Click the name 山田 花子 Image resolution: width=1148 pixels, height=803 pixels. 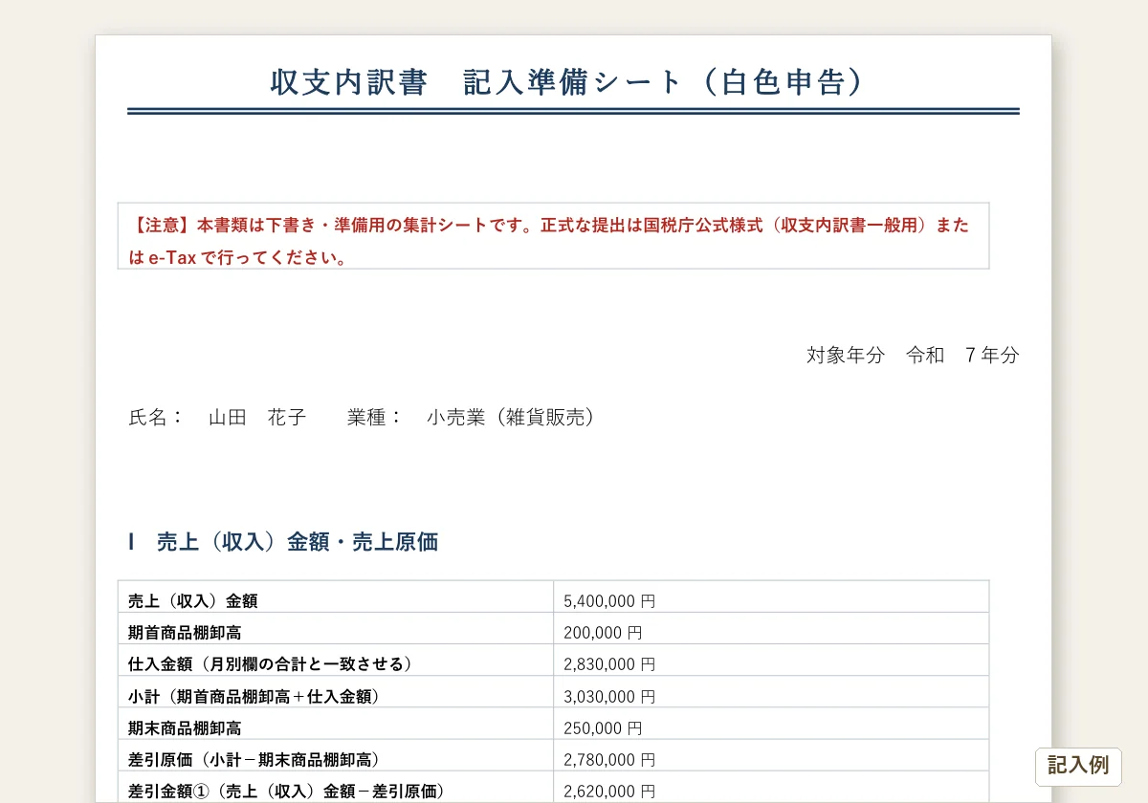pyautogui.click(x=257, y=418)
